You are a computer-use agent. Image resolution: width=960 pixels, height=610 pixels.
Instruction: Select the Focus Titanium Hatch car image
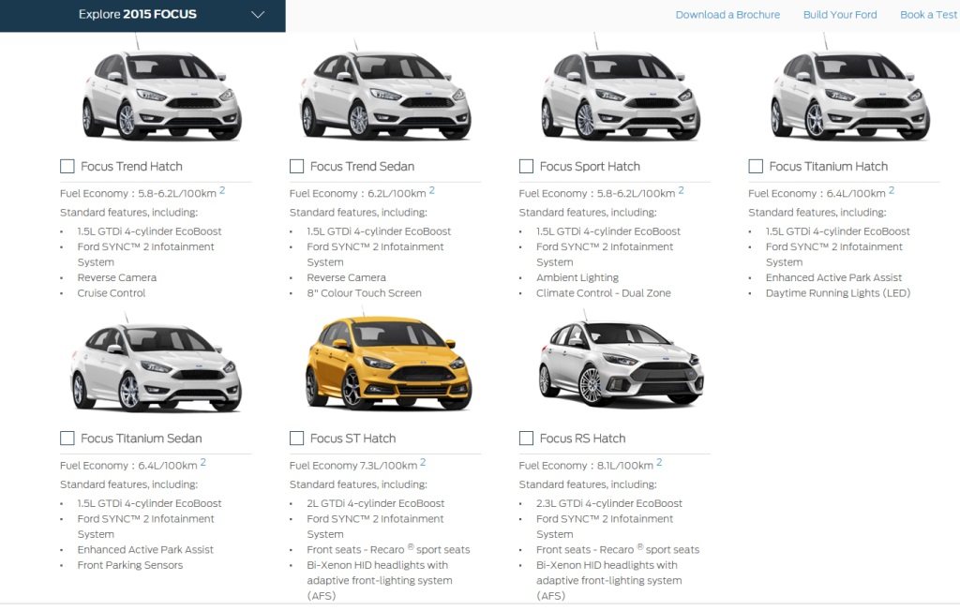click(850, 89)
